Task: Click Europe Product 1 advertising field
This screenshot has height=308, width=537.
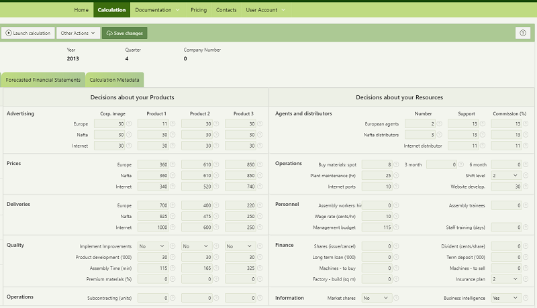Action: (153, 123)
